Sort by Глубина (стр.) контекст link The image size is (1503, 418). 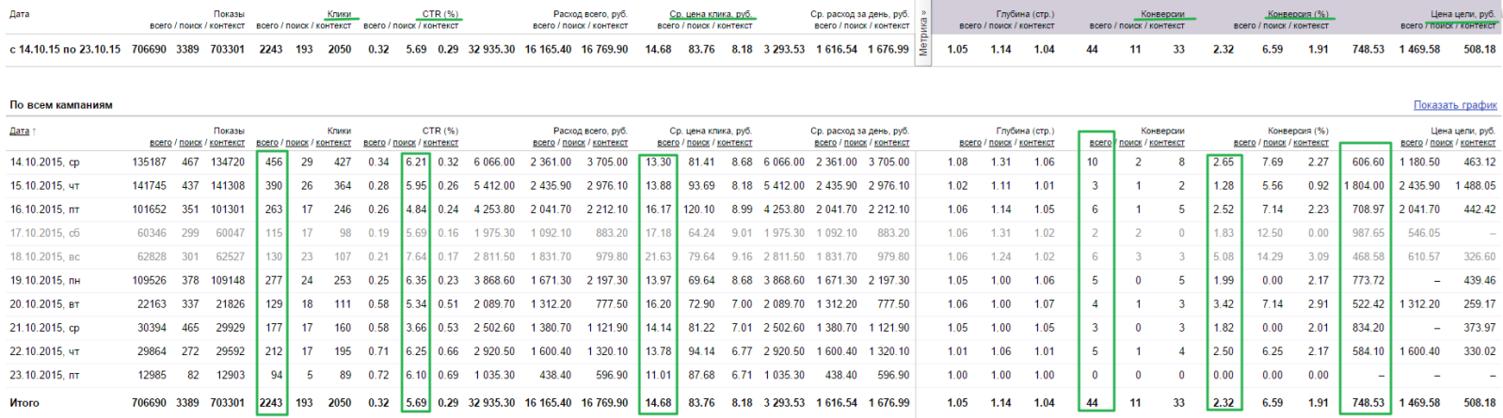click(x=1036, y=143)
